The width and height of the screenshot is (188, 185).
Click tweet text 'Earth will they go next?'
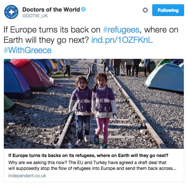pos(46,40)
